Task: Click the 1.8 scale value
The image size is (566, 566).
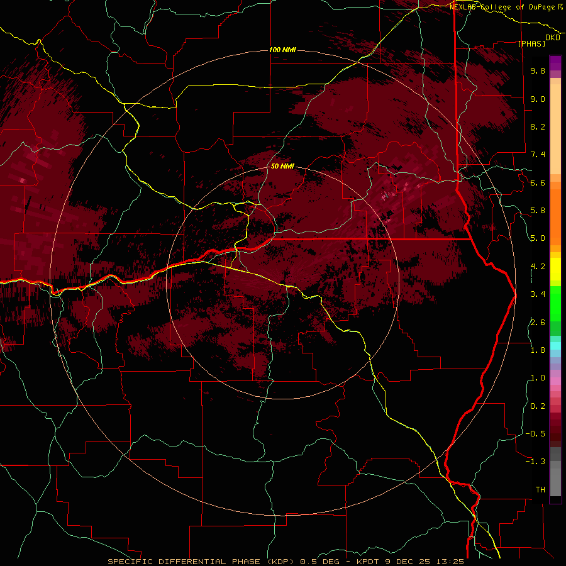Action: 538,350
